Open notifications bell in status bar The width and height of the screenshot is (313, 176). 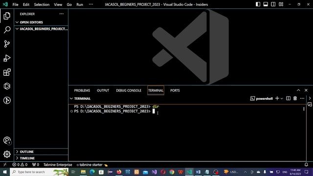pyautogui.click(x=306, y=165)
